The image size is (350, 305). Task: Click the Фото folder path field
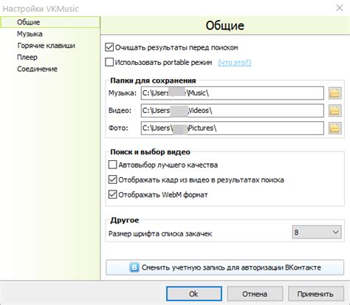[x=233, y=128]
